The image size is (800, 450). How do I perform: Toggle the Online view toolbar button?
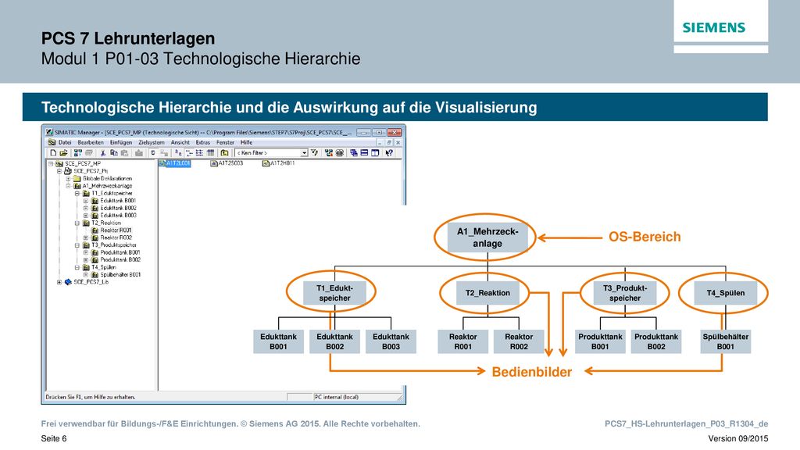pyautogui.click(x=164, y=152)
